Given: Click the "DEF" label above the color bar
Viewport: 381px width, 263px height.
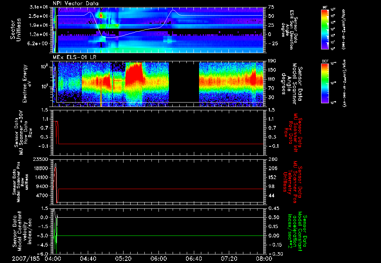Looking at the screenshot, I should coord(325,61).
